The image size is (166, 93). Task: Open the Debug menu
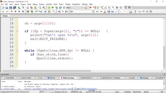(35, 4)
